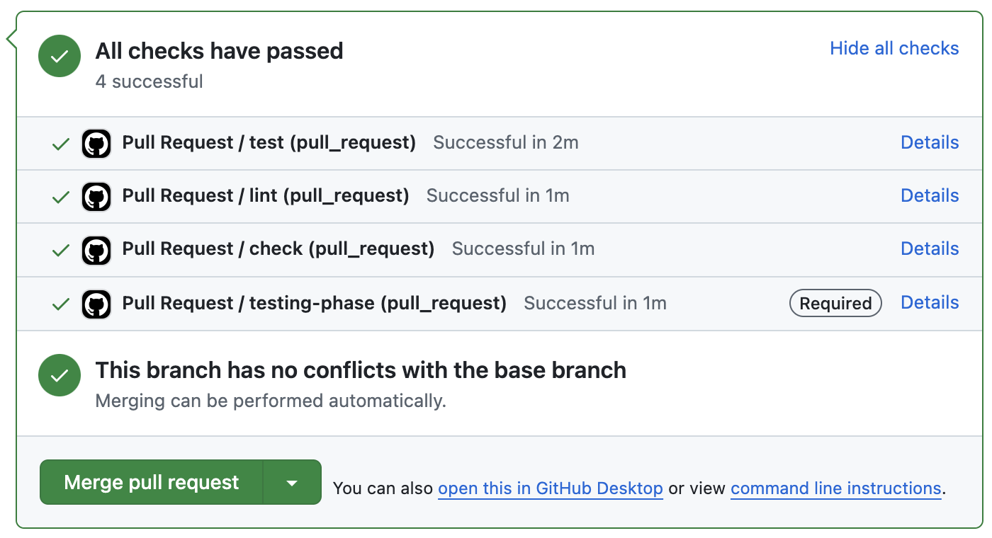Screen dimensions: 992x538
Task: View Details of the test workflow run
Action: [929, 142]
